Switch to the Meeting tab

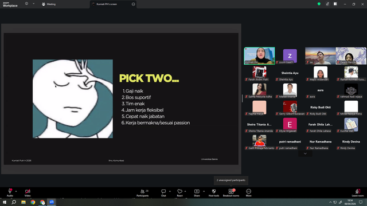tap(49, 4)
